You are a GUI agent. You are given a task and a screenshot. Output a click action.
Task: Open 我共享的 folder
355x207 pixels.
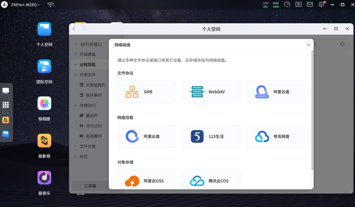[x=91, y=95]
